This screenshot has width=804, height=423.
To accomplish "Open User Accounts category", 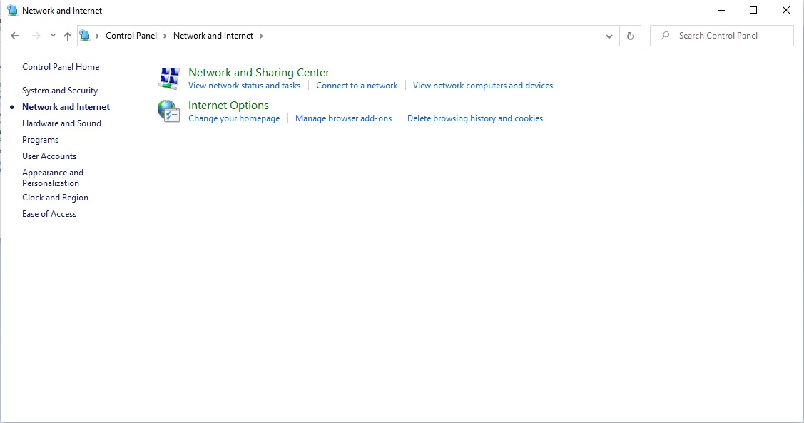I will (49, 156).
